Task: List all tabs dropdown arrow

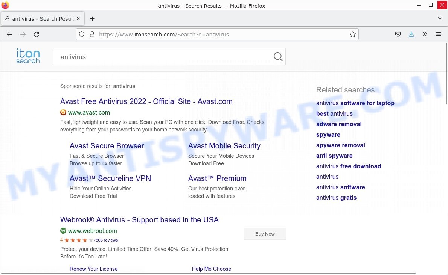Action: (440, 18)
